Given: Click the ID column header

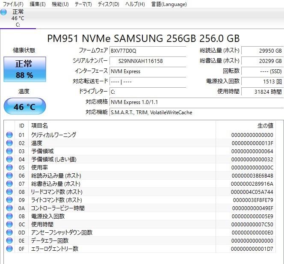Looking at the screenshot, I should pyautogui.click(x=21, y=125).
